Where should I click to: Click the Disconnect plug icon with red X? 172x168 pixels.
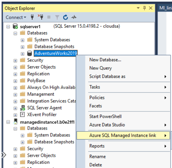click(x=41, y=17)
